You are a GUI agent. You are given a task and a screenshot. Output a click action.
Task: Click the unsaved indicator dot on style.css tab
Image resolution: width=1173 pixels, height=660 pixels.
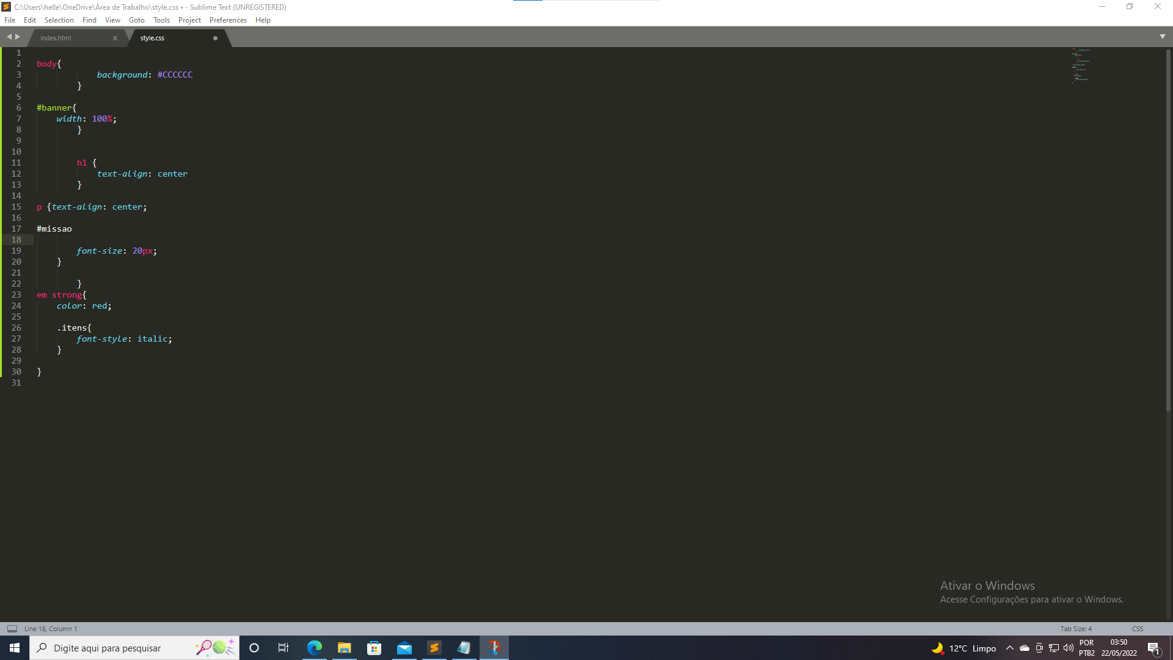point(214,38)
